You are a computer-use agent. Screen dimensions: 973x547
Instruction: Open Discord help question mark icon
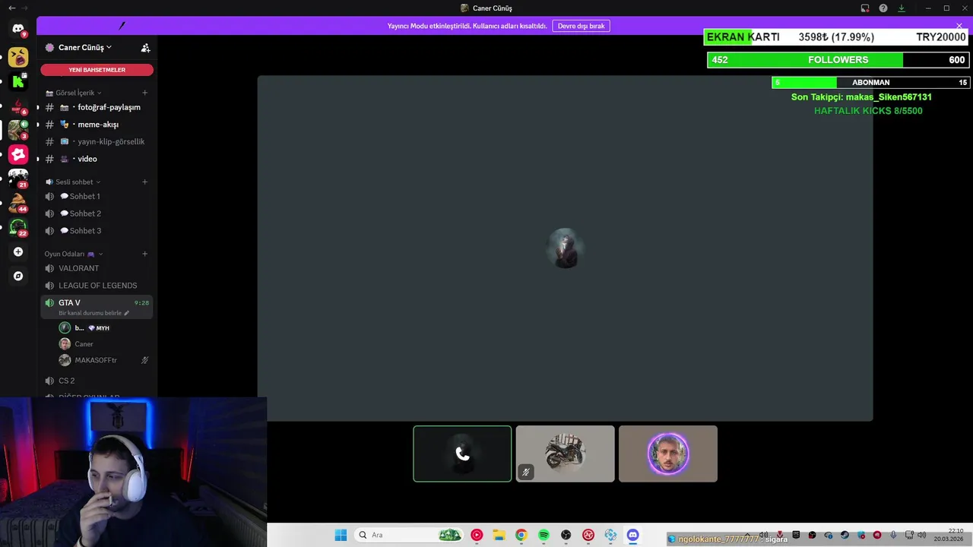coord(883,8)
